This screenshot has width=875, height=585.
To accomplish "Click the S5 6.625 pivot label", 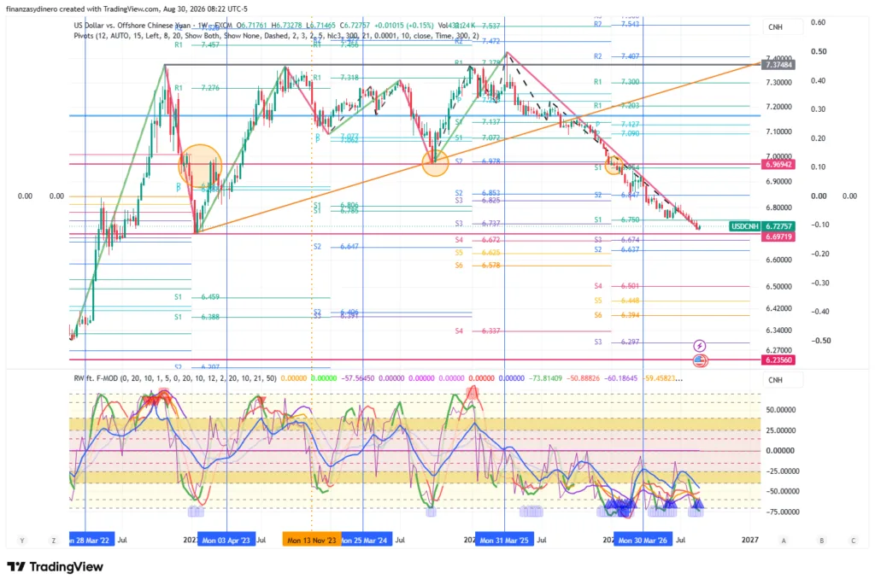I will point(478,253).
